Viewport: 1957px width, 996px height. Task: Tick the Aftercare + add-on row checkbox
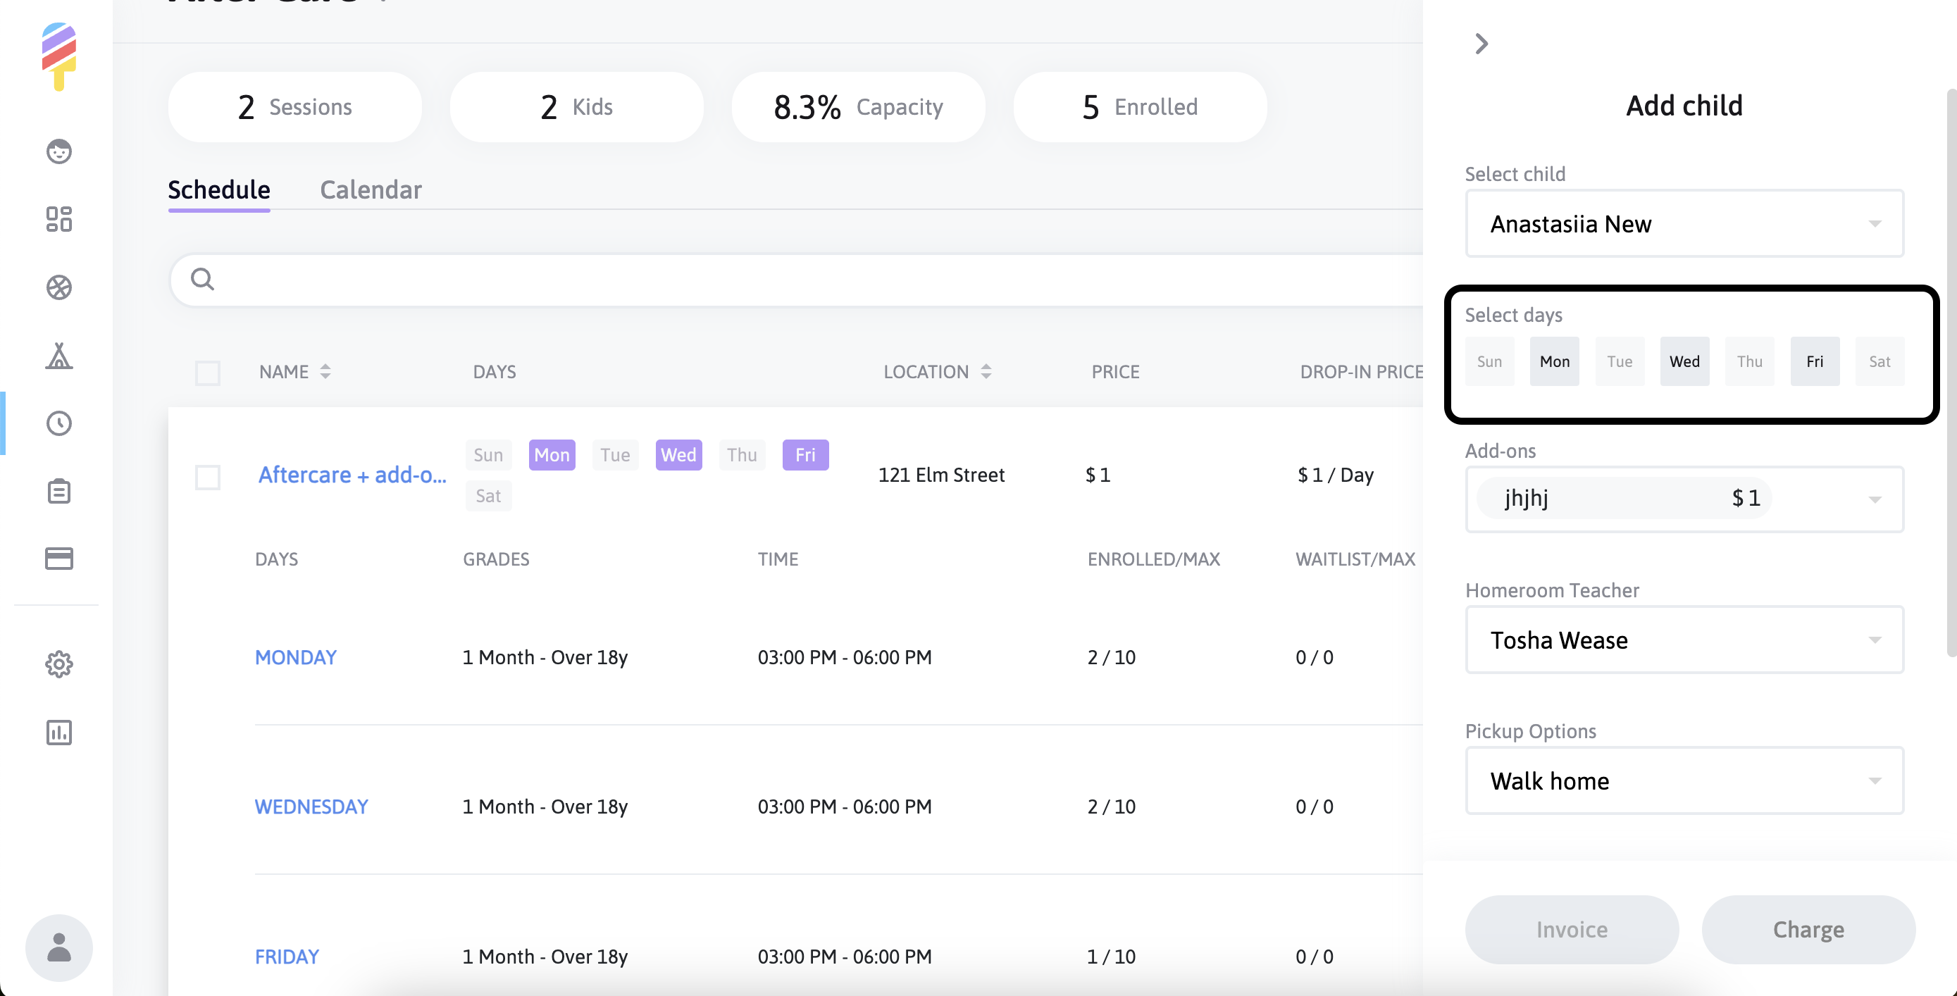click(x=207, y=477)
